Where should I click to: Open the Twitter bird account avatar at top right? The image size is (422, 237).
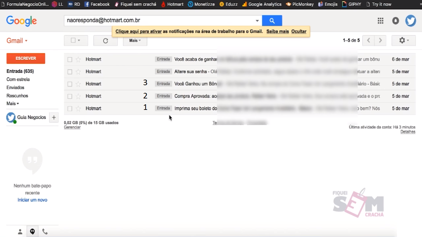coord(411,21)
